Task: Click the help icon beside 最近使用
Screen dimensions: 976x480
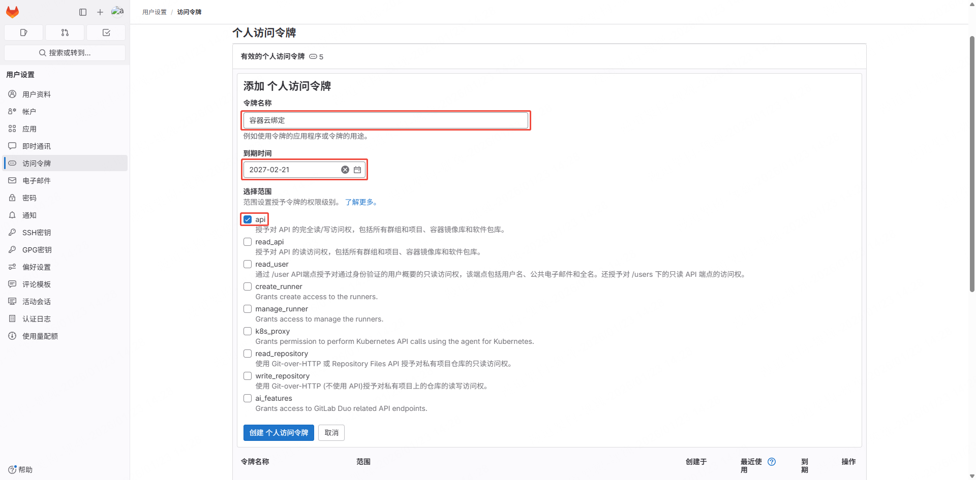Action: coord(772,462)
